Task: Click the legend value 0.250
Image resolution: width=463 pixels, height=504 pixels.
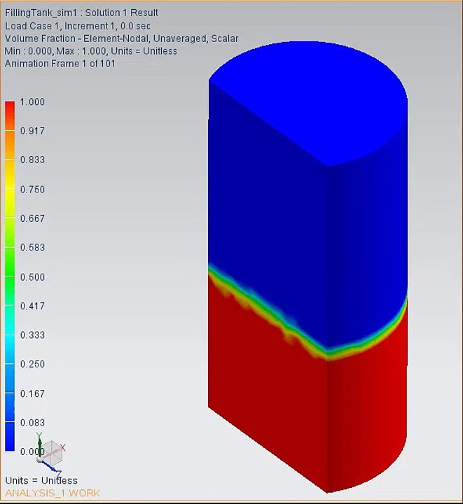Action: pyautogui.click(x=32, y=364)
